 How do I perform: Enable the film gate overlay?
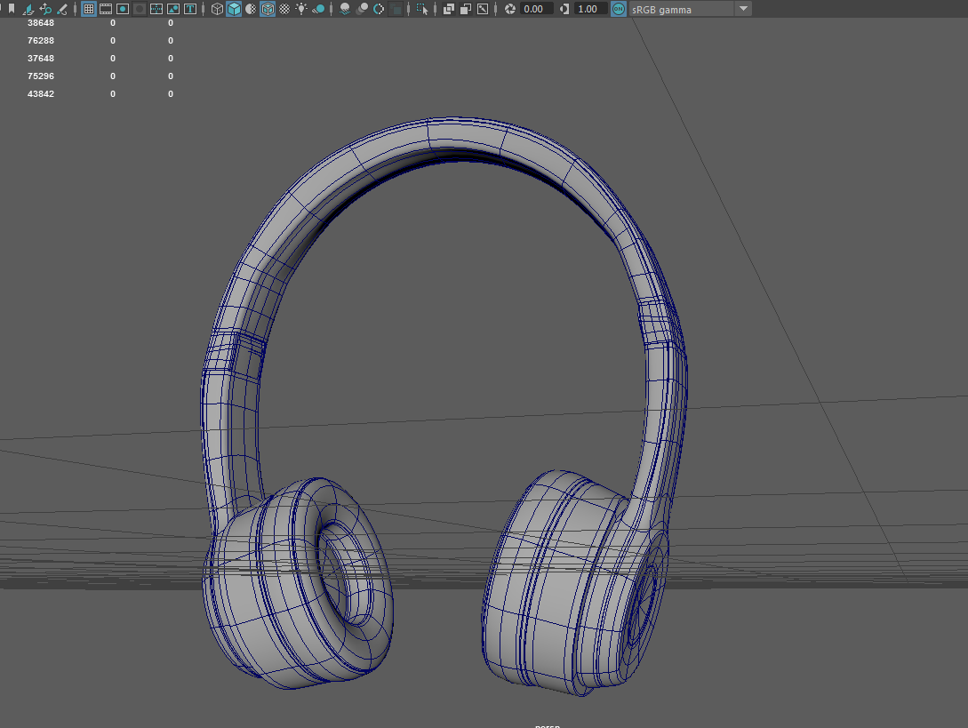(106, 9)
